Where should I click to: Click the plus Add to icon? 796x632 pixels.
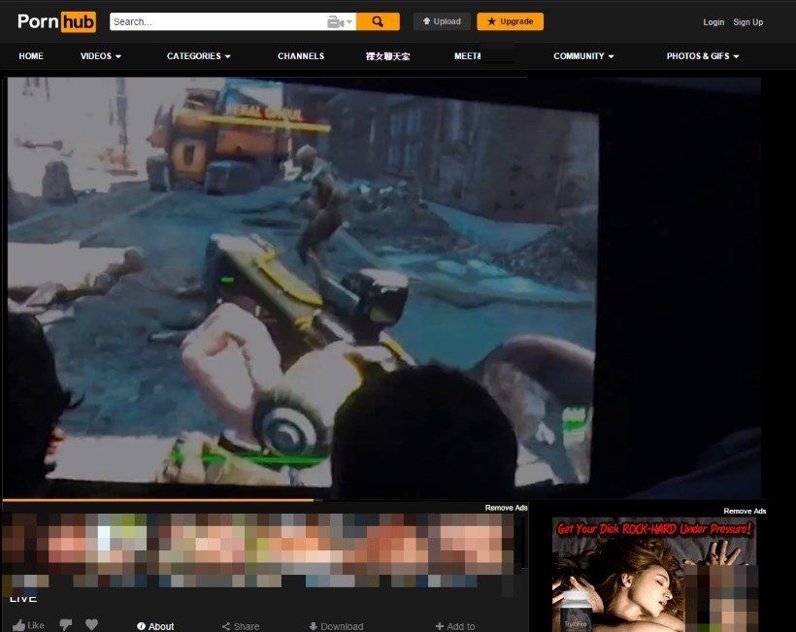[440, 626]
